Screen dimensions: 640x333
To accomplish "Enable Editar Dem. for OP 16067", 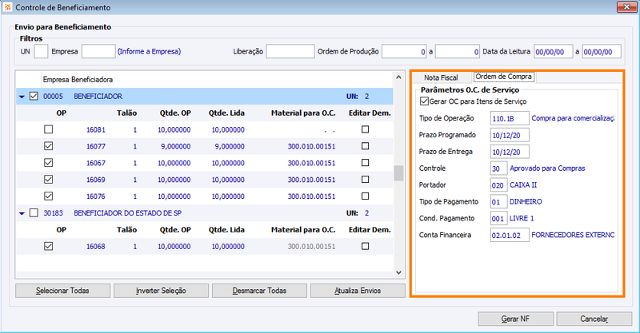I will (366, 163).
